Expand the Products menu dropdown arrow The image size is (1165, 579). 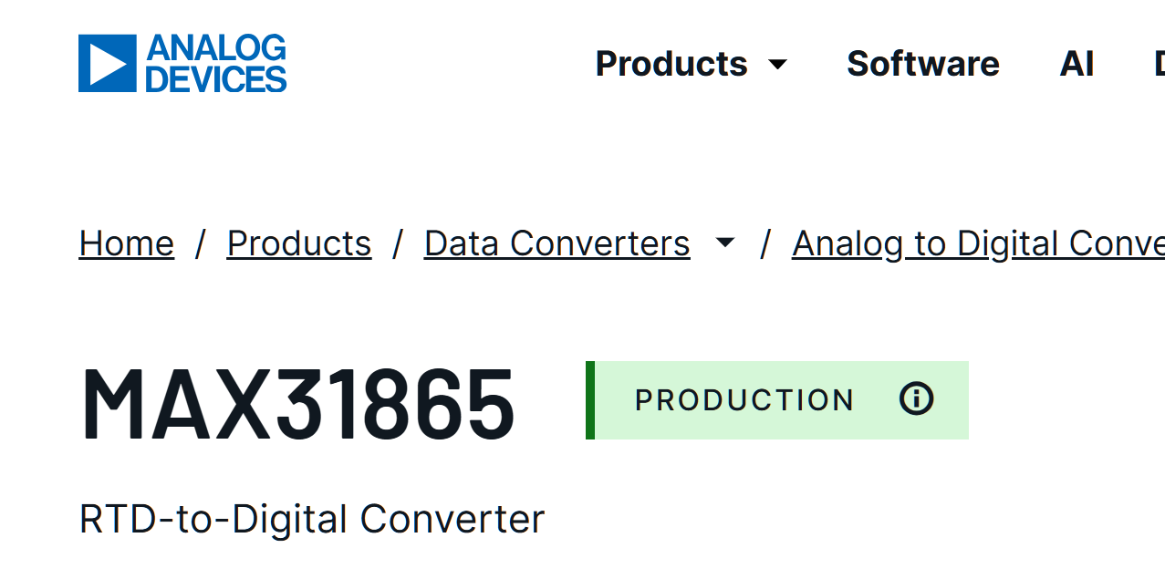(x=778, y=65)
